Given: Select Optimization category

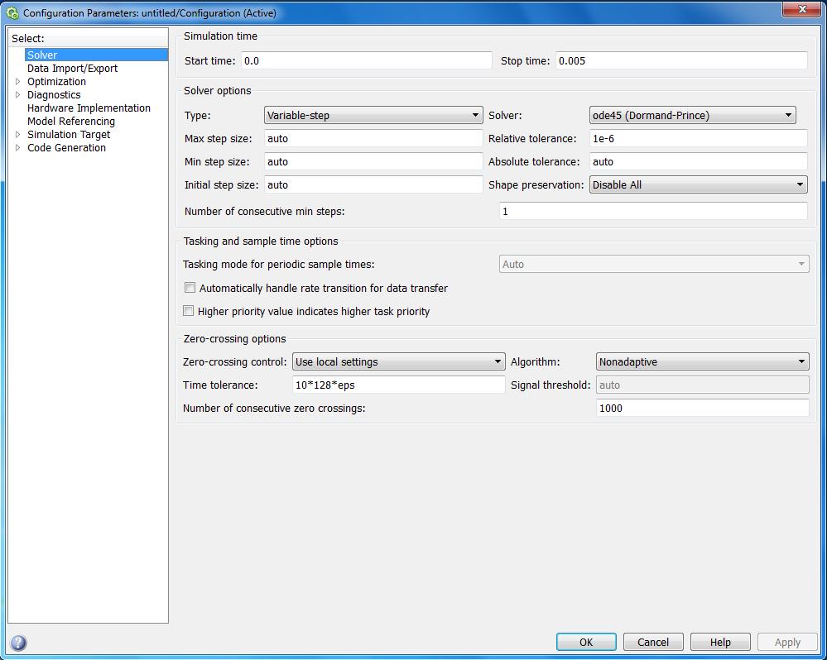Looking at the screenshot, I should point(56,82).
